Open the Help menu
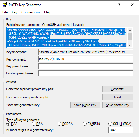Image resolution: width=139 pixels, height=137 pixels. coord(48,12)
